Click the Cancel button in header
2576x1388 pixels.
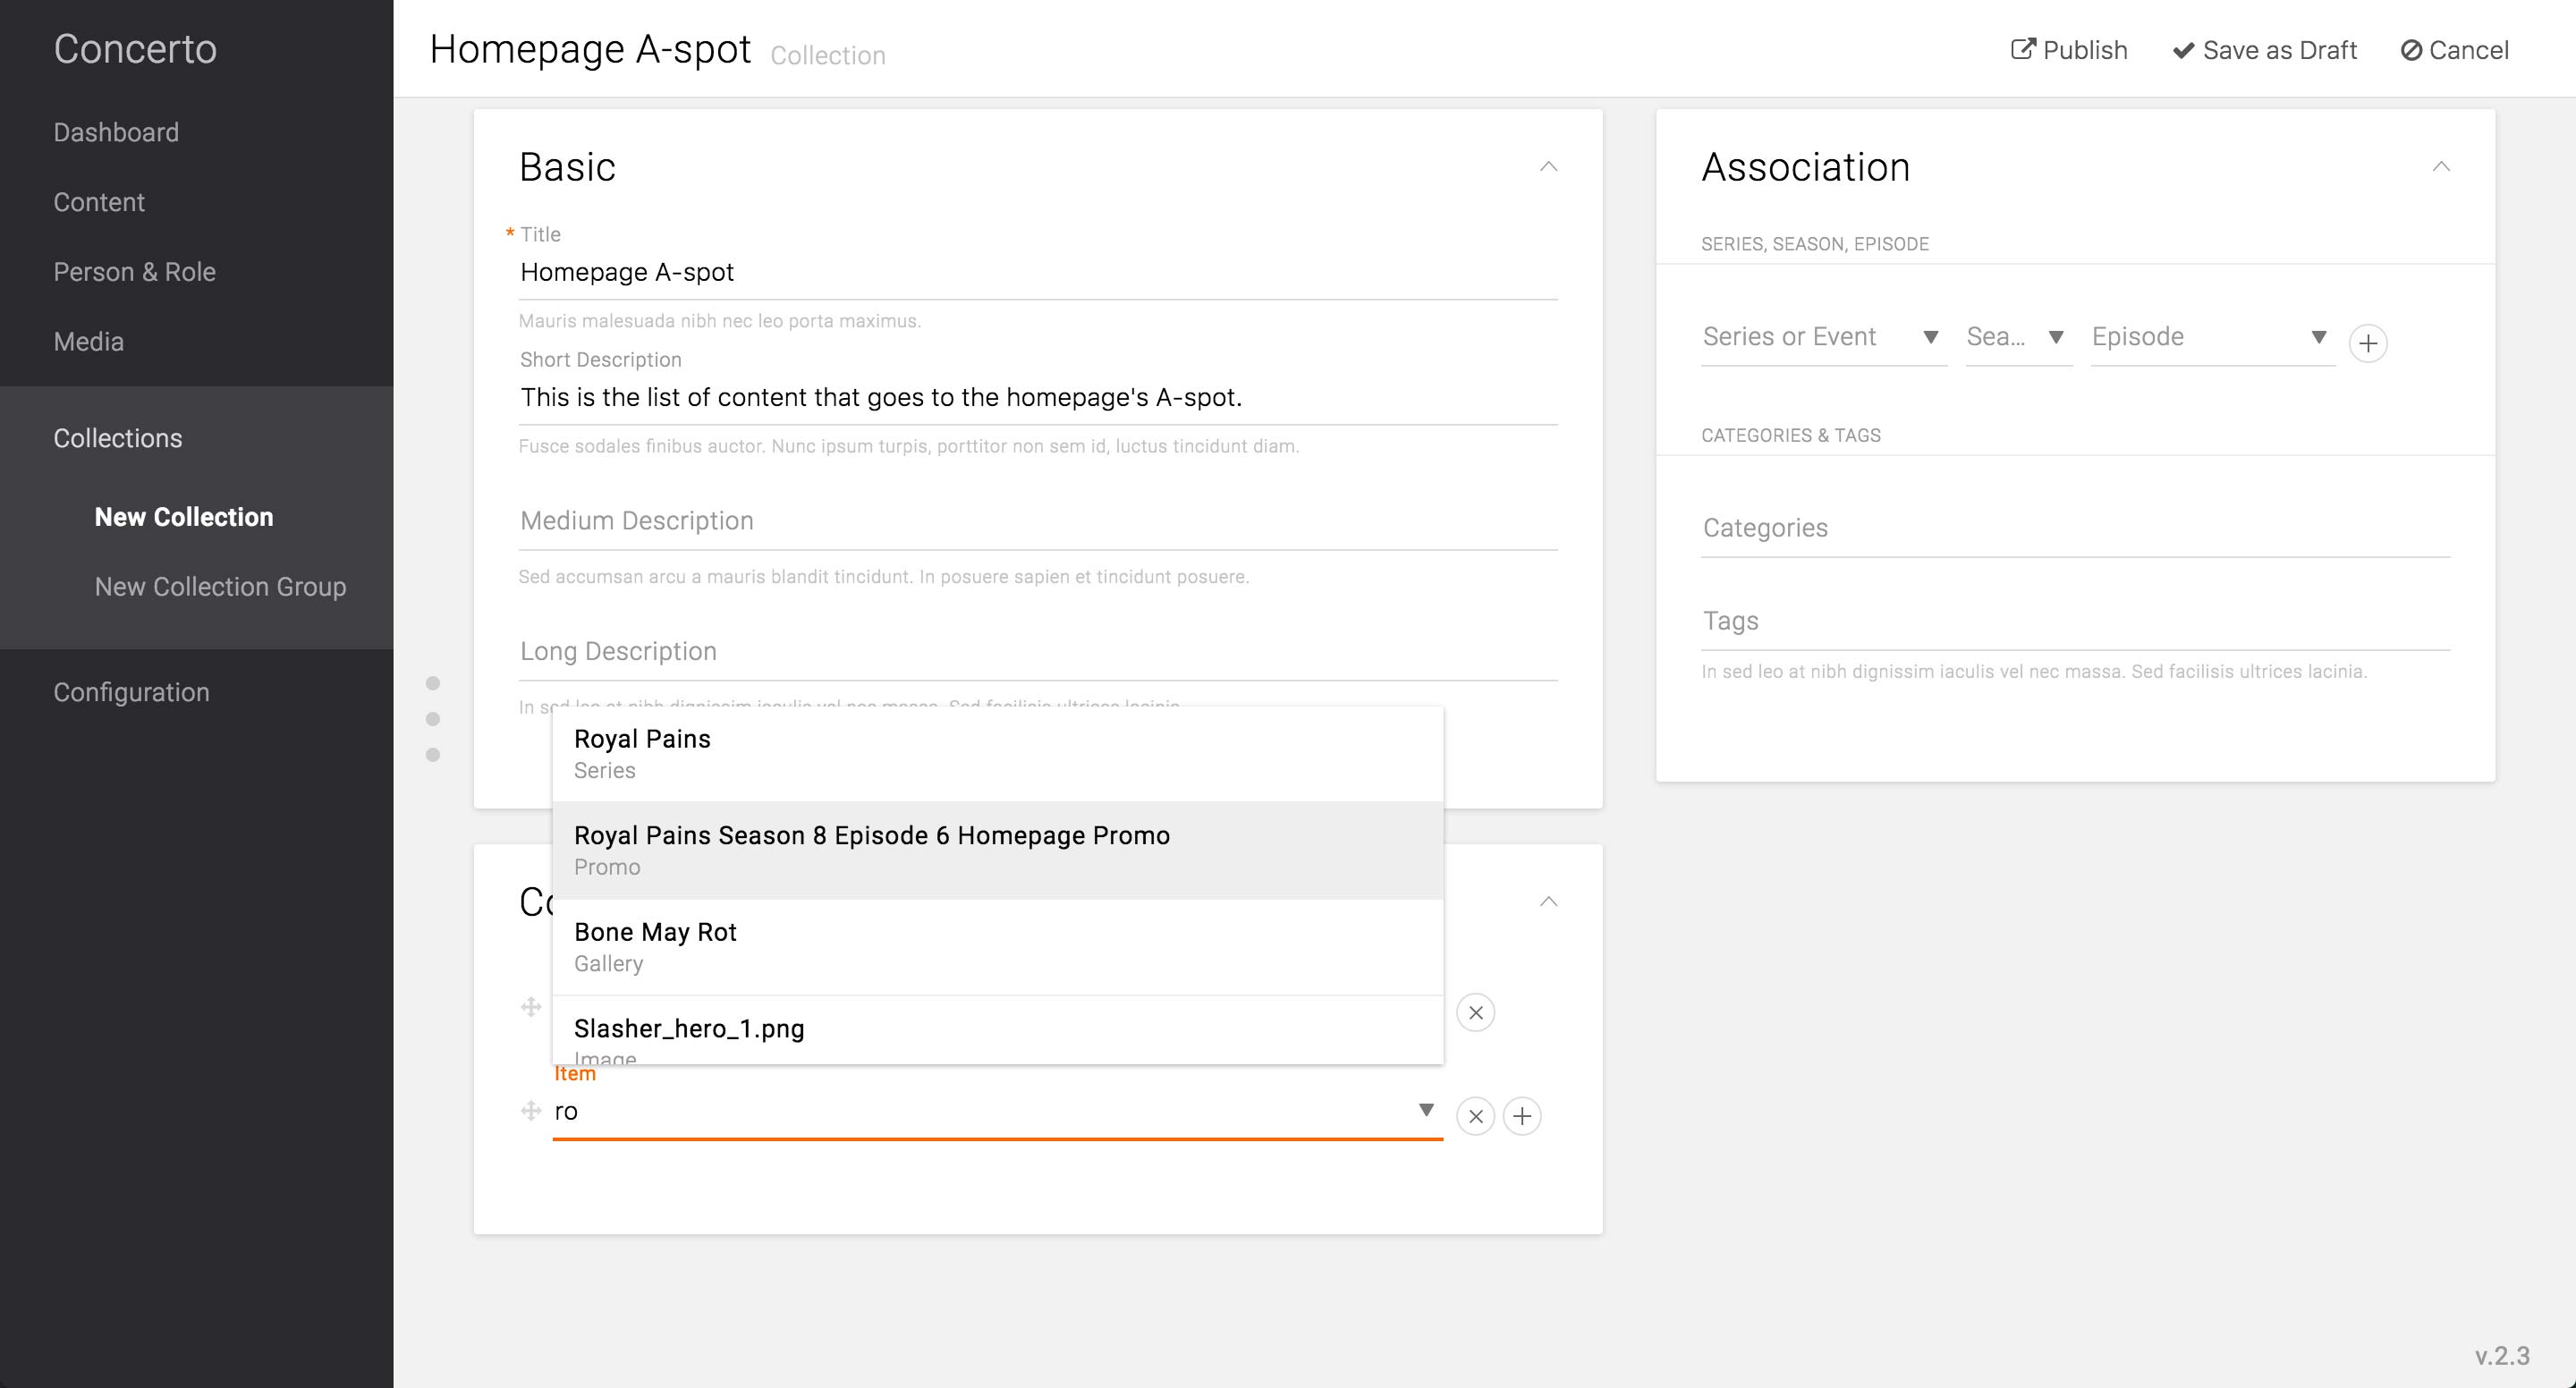[2455, 50]
